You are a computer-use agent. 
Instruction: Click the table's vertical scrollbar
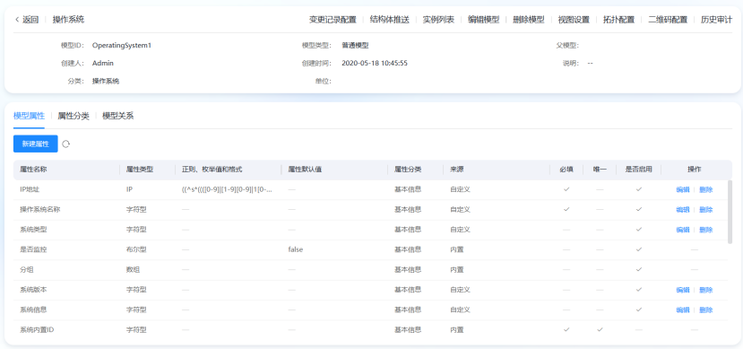[x=730, y=212]
